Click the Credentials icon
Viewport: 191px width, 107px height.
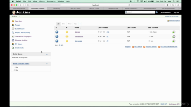[x=13, y=48]
